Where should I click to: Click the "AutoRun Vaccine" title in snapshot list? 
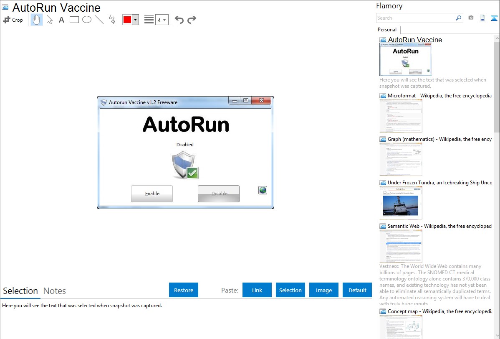(x=415, y=40)
